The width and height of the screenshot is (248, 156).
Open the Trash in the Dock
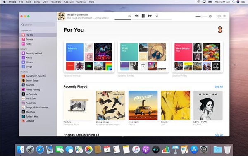point(227,149)
